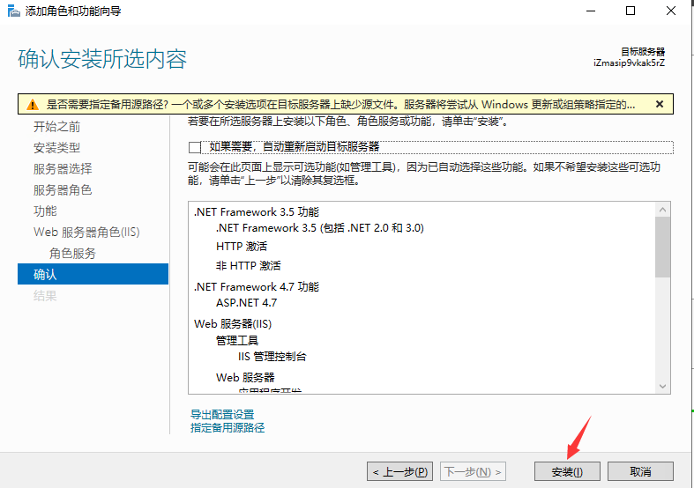This screenshot has height=488, width=694.
Task: Select 'IIS 管理控制台' list entry
Action: (x=272, y=357)
